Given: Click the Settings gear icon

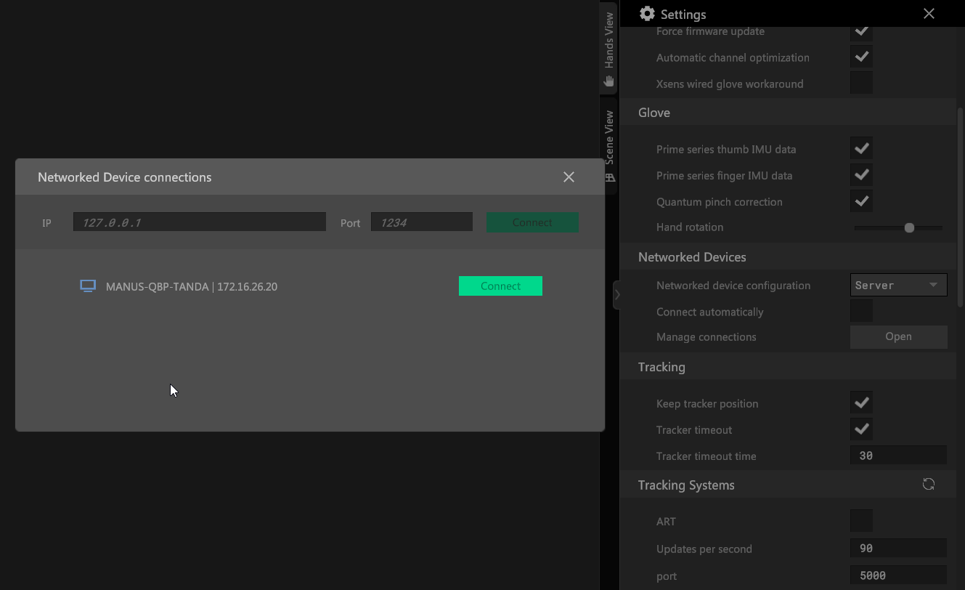Looking at the screenshot, I should (647, 14).
